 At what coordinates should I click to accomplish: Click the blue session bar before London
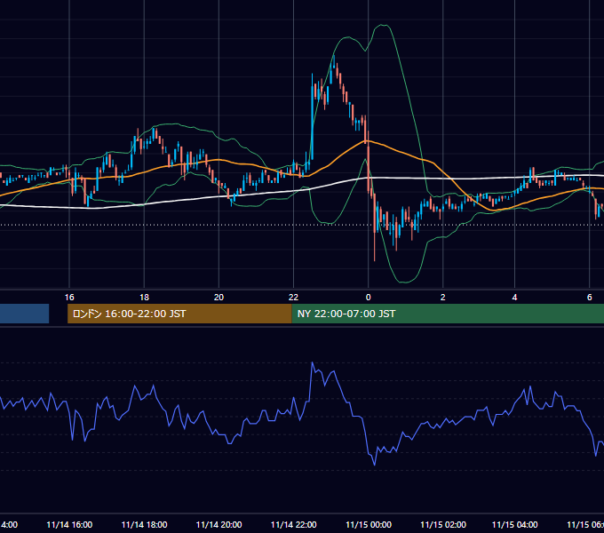click(24, 314)
